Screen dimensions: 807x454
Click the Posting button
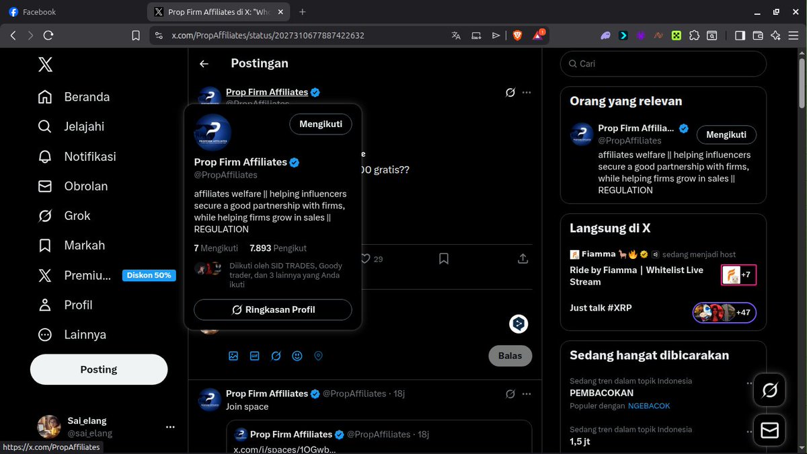point(99,369)
